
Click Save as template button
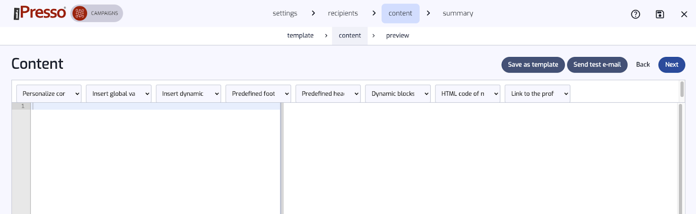[x=533, y=65]
